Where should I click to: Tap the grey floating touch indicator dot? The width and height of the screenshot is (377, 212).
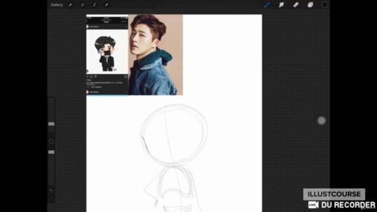(x=322, y=121)
